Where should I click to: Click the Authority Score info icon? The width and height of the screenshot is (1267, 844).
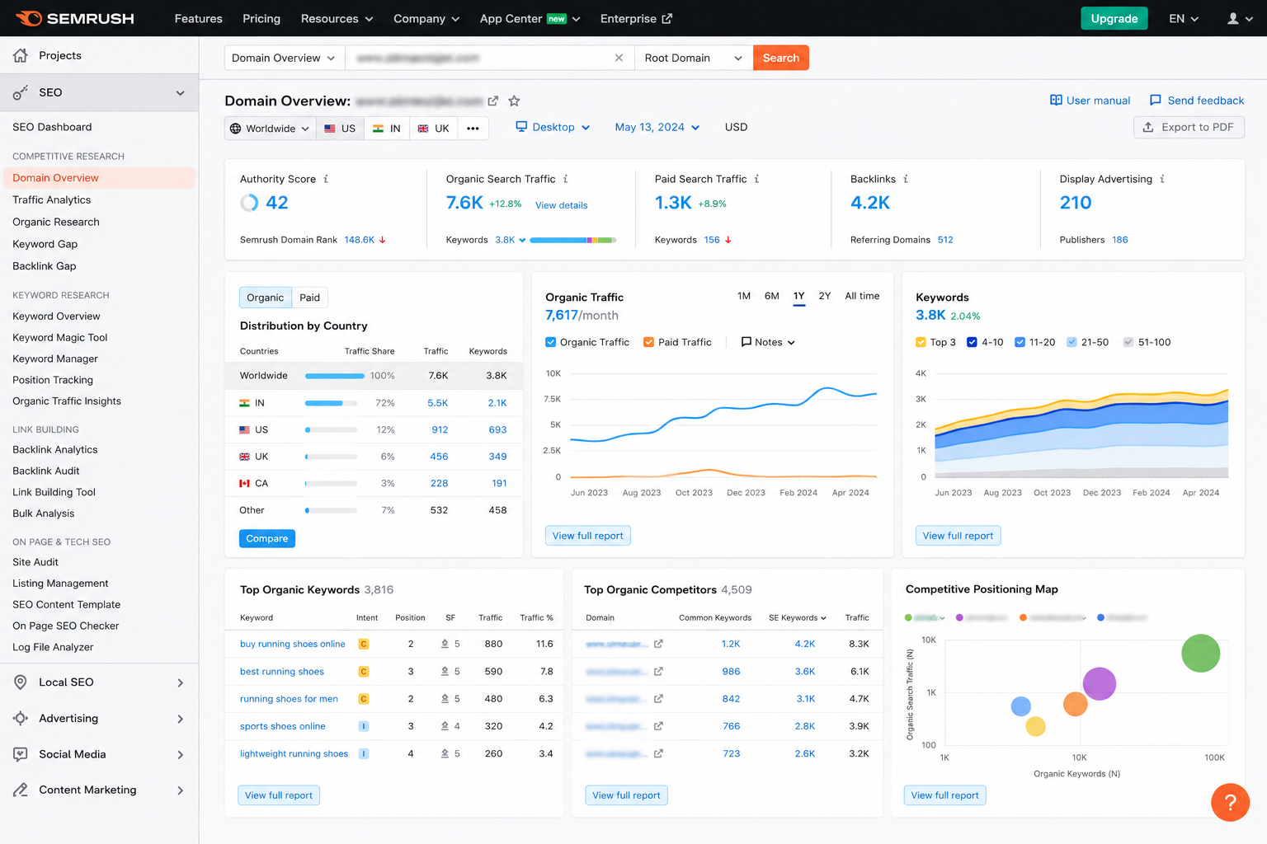click(x=326, y=179)
